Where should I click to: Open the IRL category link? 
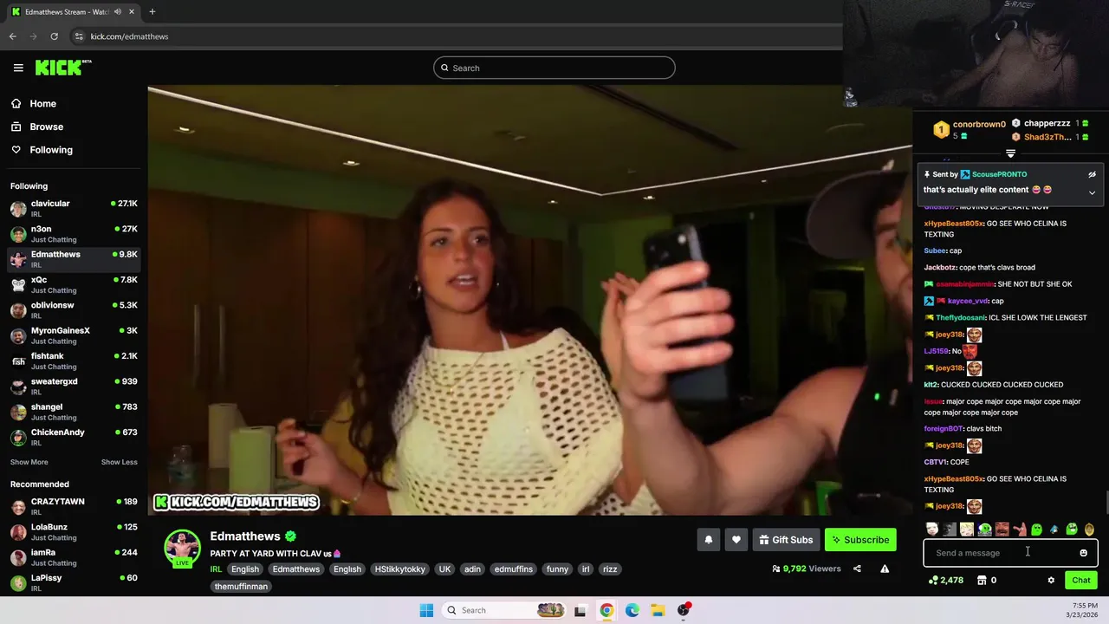click(216, 569)
